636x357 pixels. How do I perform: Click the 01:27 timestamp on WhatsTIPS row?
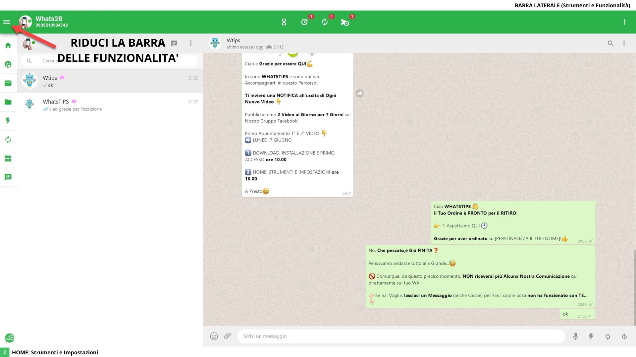(193, 102)
